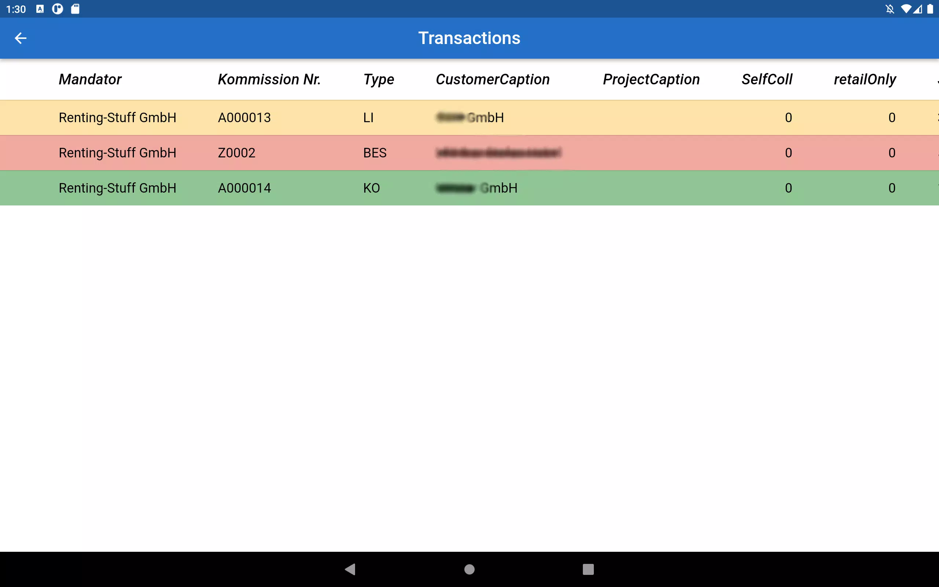This screenshot has height=587, width=939.
Task: Click the BES type cell
Action: pyautogui.click(x=375, y=153)
